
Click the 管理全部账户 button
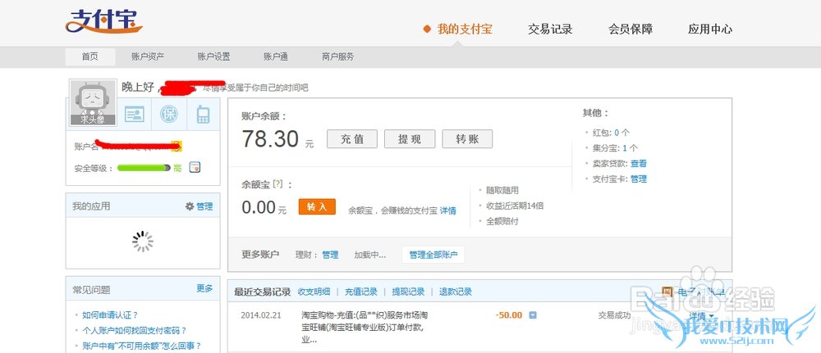[433, 255]
